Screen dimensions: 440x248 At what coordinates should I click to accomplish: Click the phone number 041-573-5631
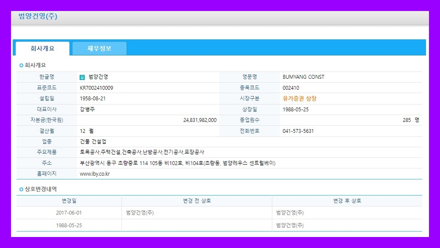298,131
